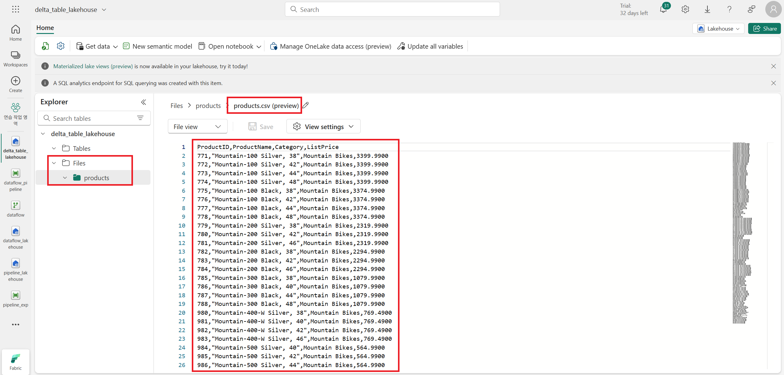Click the filter icon in Search tables
This screenshot has width=784, height=375.
(140, 118)
